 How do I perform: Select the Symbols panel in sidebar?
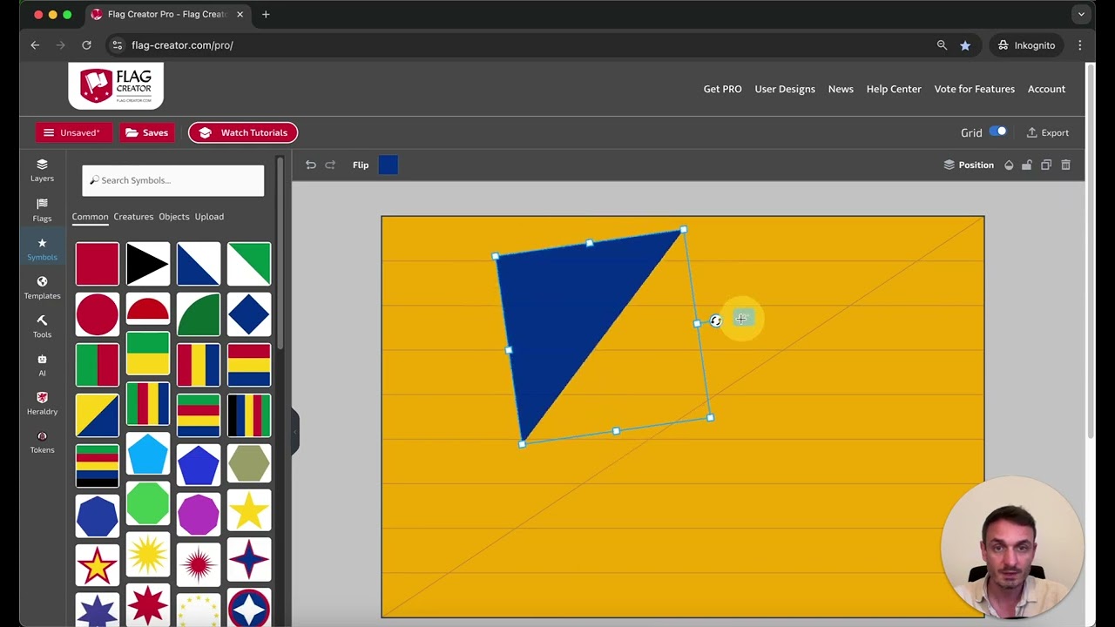[42, 248]
